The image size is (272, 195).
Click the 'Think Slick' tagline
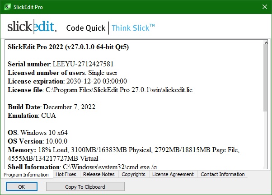click(133, 28)
